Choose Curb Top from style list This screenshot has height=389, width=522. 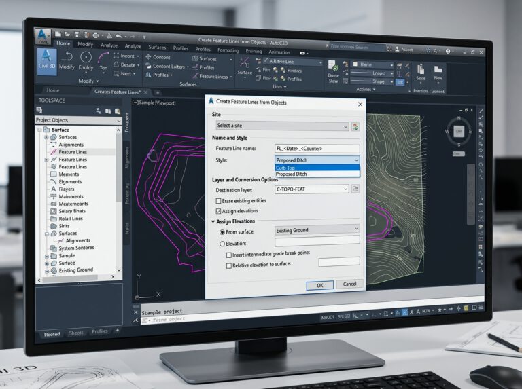click(x=317, y=168)
